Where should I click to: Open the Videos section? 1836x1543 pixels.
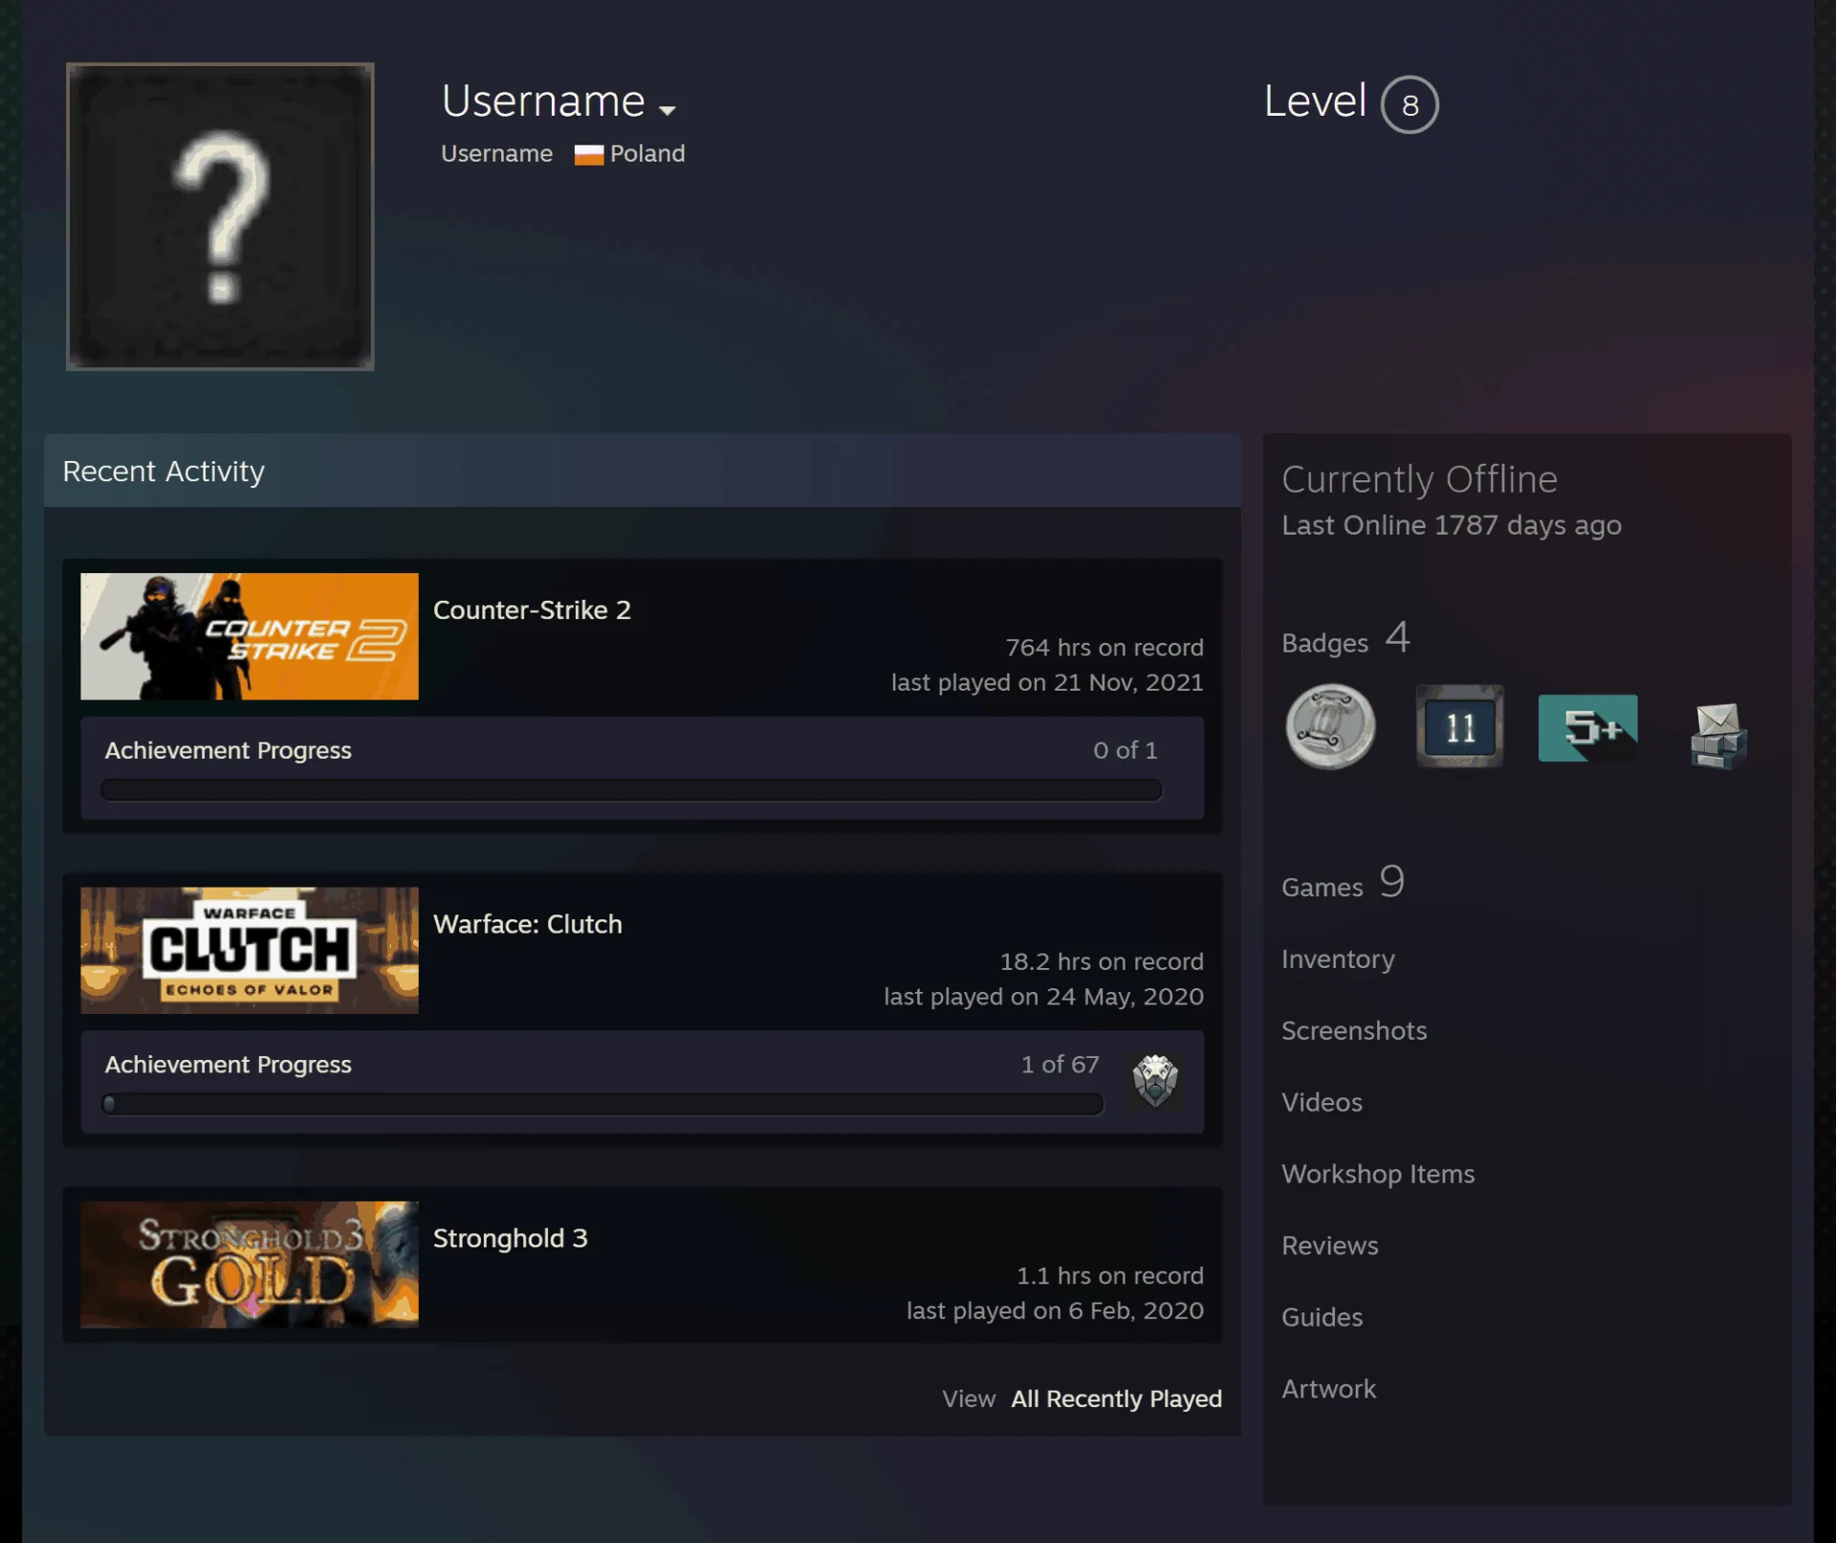(1322, 1102)
